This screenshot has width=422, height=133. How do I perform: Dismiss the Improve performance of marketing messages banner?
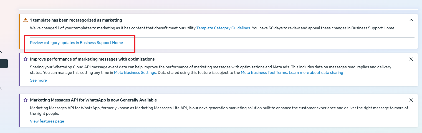[411, 59]
